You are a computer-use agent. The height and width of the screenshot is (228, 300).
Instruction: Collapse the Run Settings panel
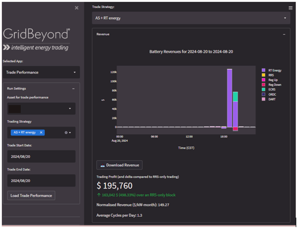[x=73, y=89]
